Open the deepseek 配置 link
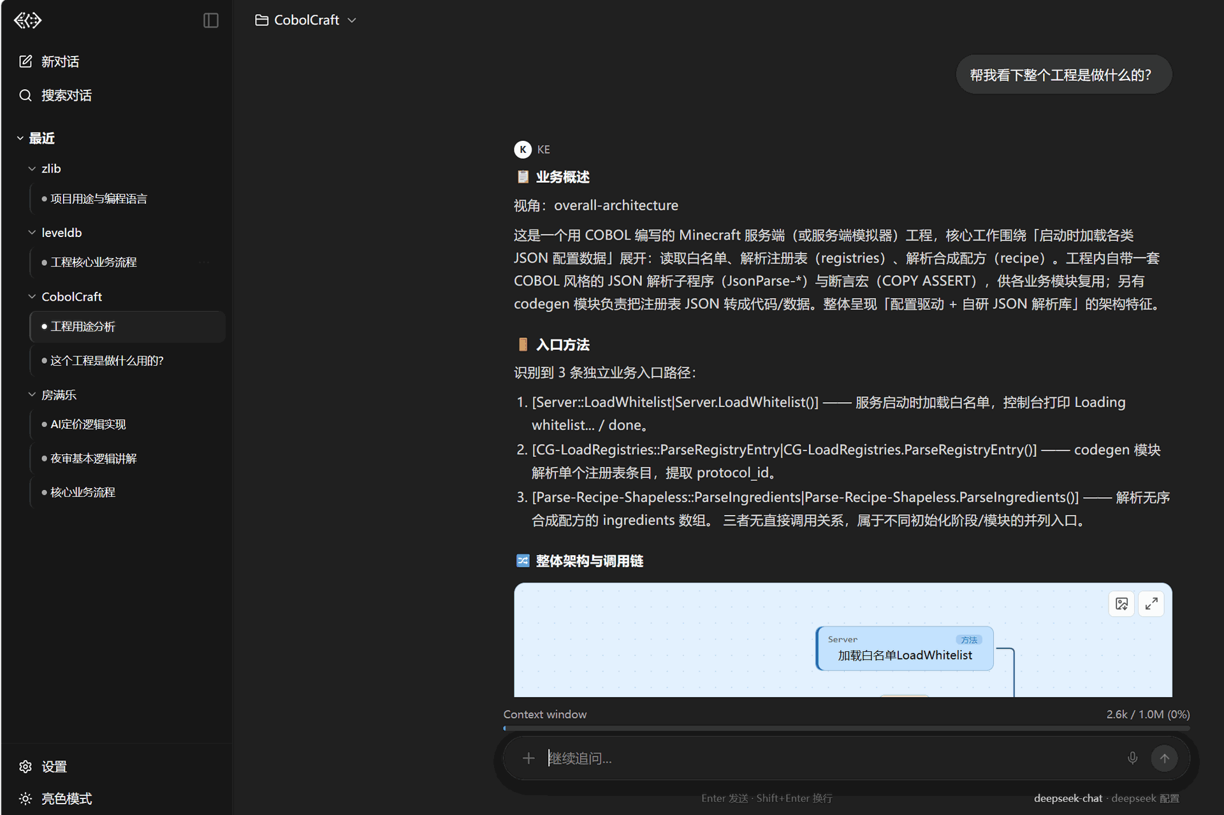The width and height of the screenshot is (1224, 815). (1145, 799)
